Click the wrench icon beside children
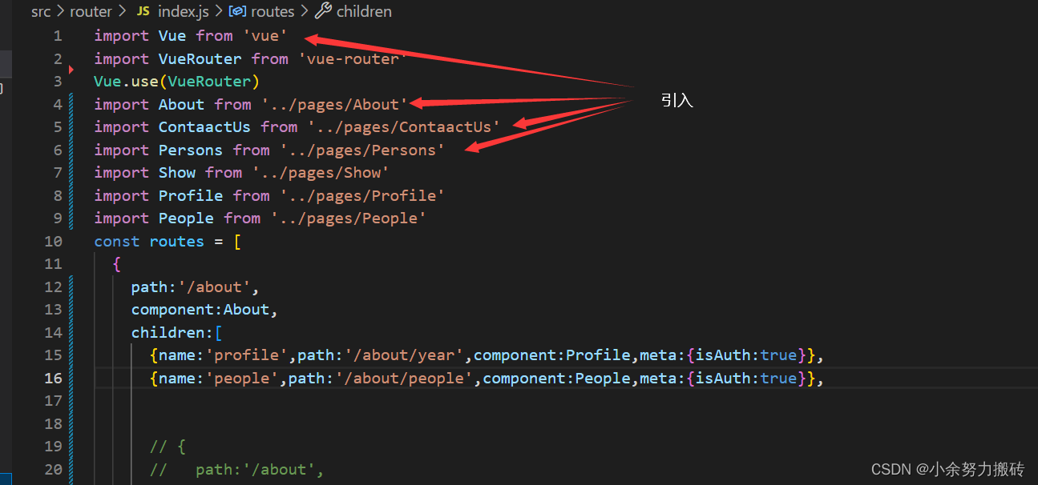This screenshot has width=1038, height=485. 323,11
